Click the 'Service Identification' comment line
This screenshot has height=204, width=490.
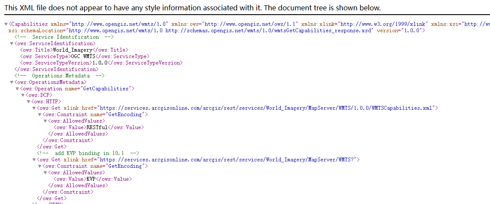click(x=64, y=37)
